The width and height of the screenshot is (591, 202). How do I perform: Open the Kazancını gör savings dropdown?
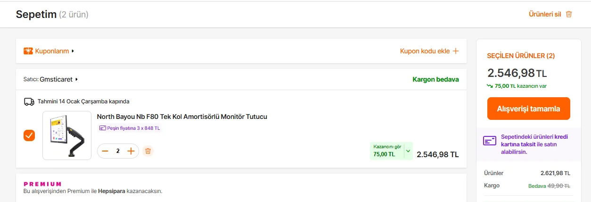408,151
